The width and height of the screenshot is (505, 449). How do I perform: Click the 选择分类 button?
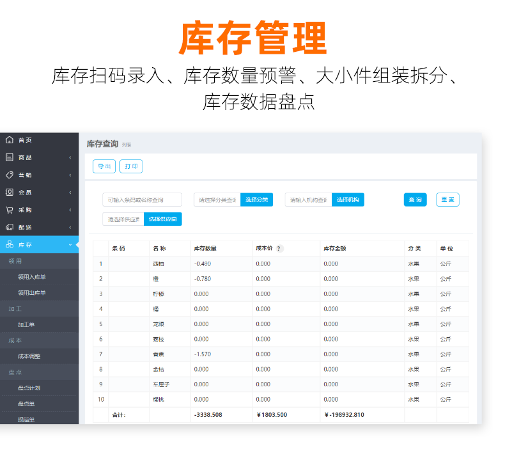point(257,200)
